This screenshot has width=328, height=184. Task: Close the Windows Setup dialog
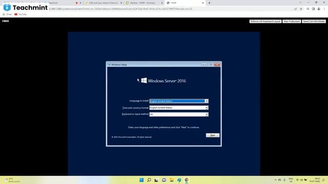pos(217,64)
